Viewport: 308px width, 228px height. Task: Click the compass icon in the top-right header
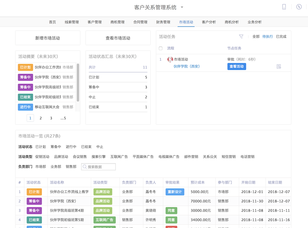click(x=299, y=7)
